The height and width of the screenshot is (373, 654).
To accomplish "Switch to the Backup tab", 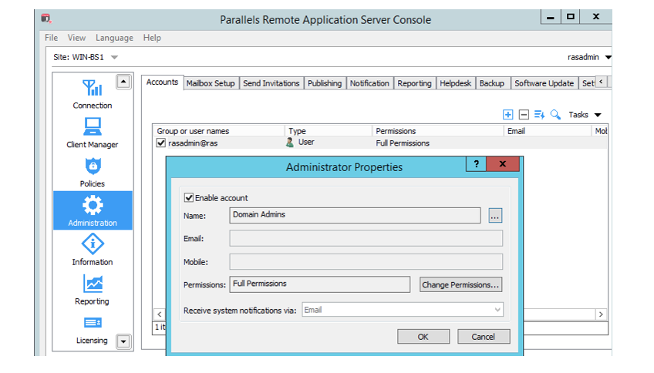I will [x=492, y=83].
